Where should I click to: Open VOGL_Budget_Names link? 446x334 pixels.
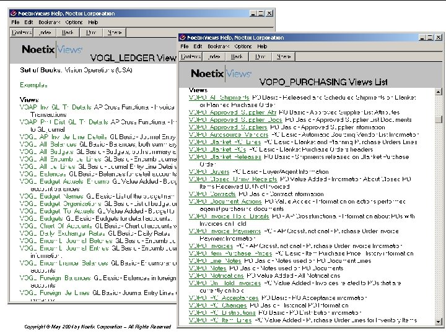click(x=51, y=196)
